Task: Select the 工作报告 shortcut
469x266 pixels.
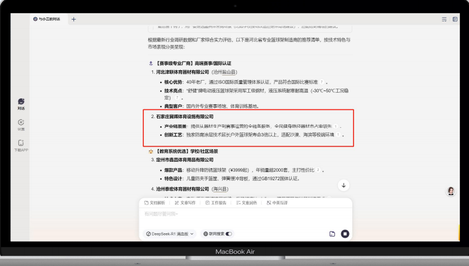Action: [216, 203]
